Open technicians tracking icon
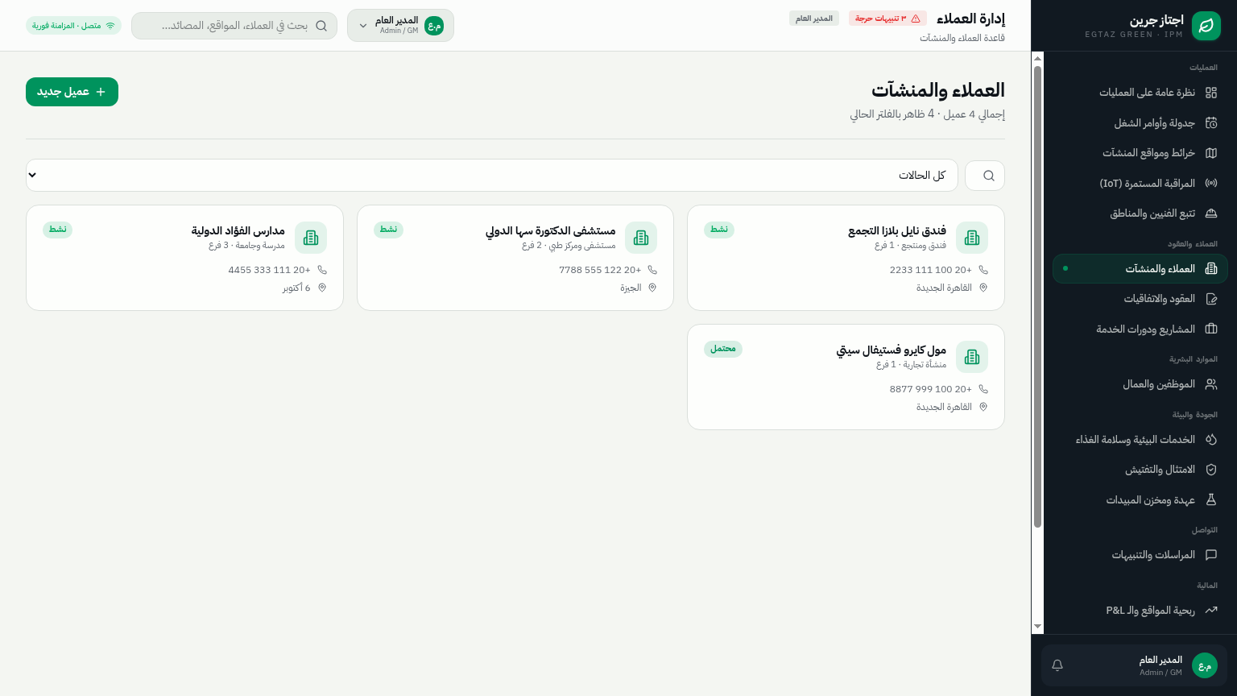 [x=1210, y=213]
